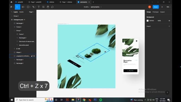The height and width of the screenshot is (102, 181).
Task: Click the blue Share button
Action: (x=156, y=7)
